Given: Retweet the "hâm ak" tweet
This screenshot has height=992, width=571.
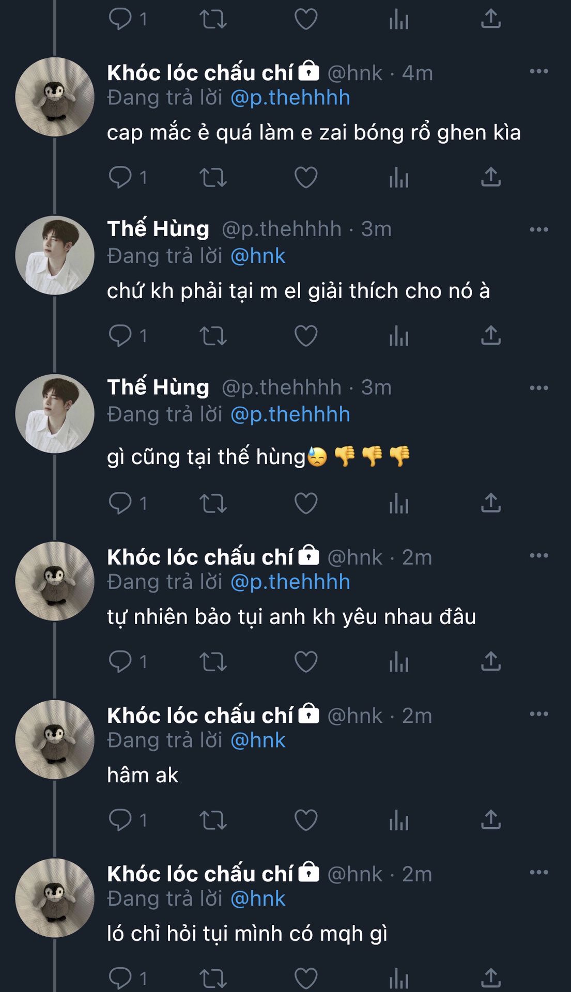Looking at the screenshot, I should tap(213, 819).
